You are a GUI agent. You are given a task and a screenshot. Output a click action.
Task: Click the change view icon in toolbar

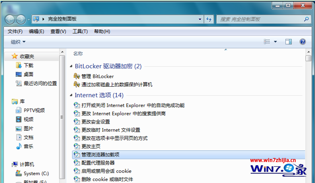(x=267, y=42)
